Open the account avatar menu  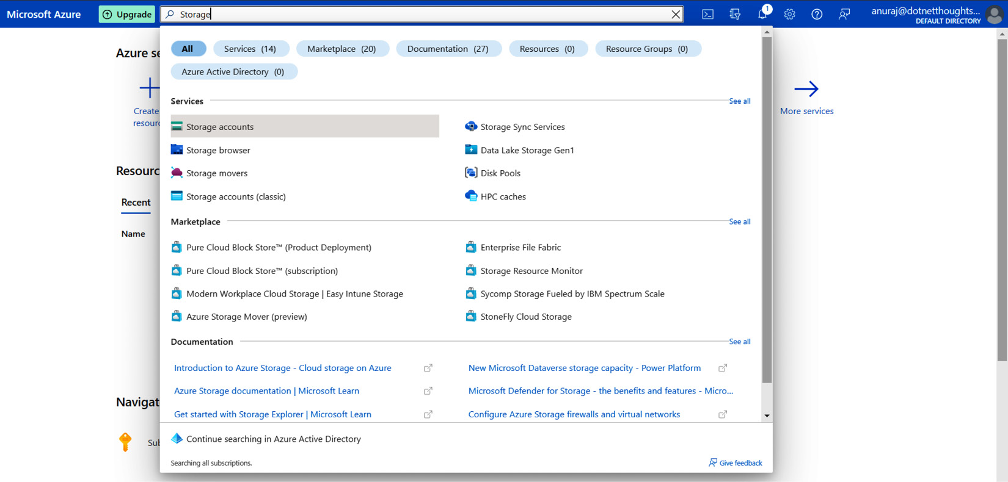995,14
